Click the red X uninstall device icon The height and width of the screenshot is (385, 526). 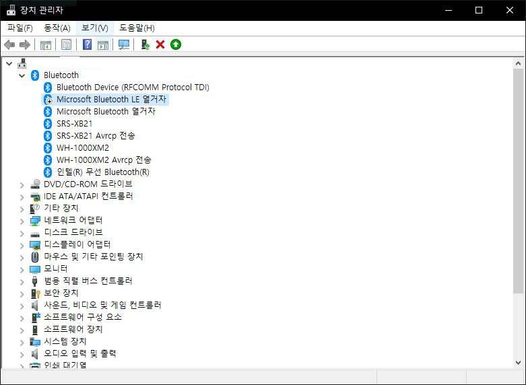[x=160, y=44]
